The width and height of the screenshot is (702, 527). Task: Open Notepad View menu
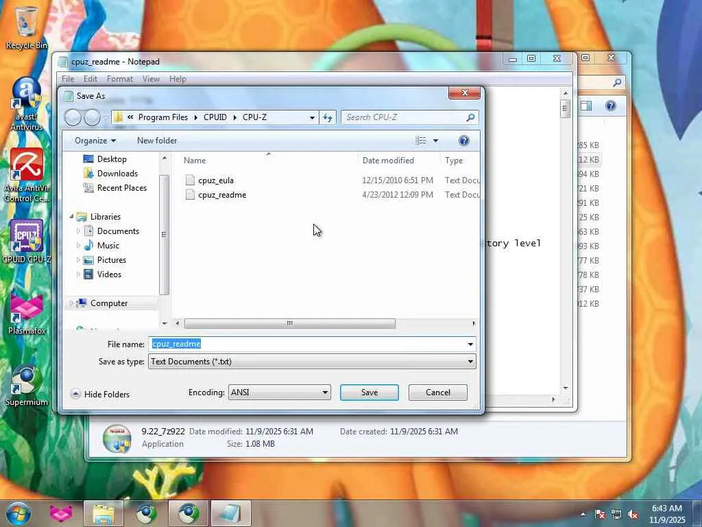tap(151, 79)
